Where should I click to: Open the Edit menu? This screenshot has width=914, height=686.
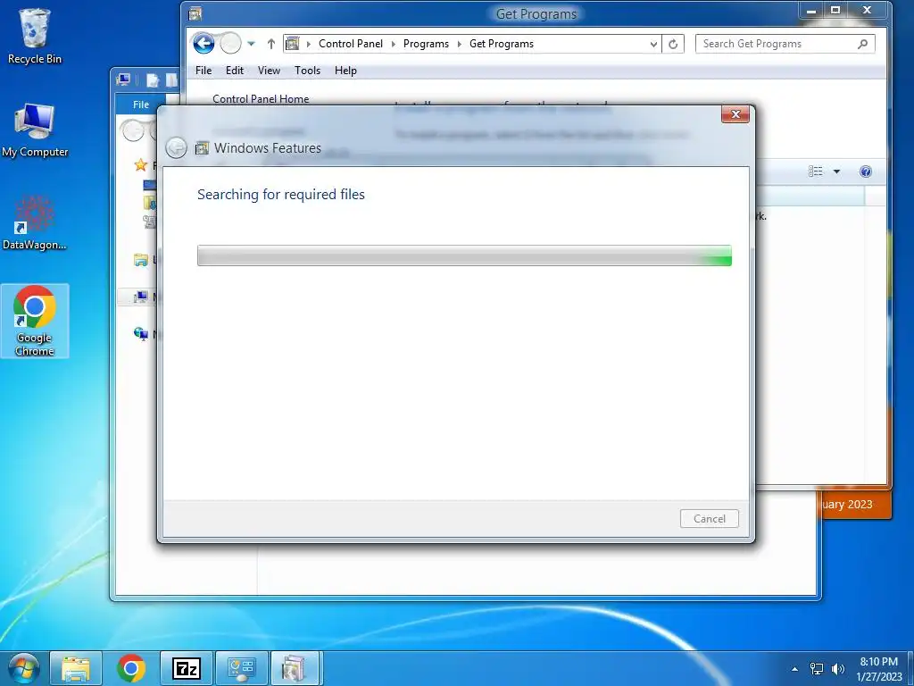(x=235, y=71)
